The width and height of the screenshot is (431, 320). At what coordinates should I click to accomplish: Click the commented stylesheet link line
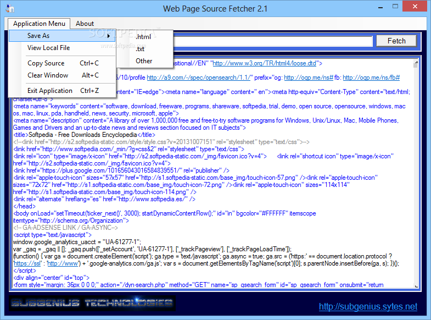161,142
